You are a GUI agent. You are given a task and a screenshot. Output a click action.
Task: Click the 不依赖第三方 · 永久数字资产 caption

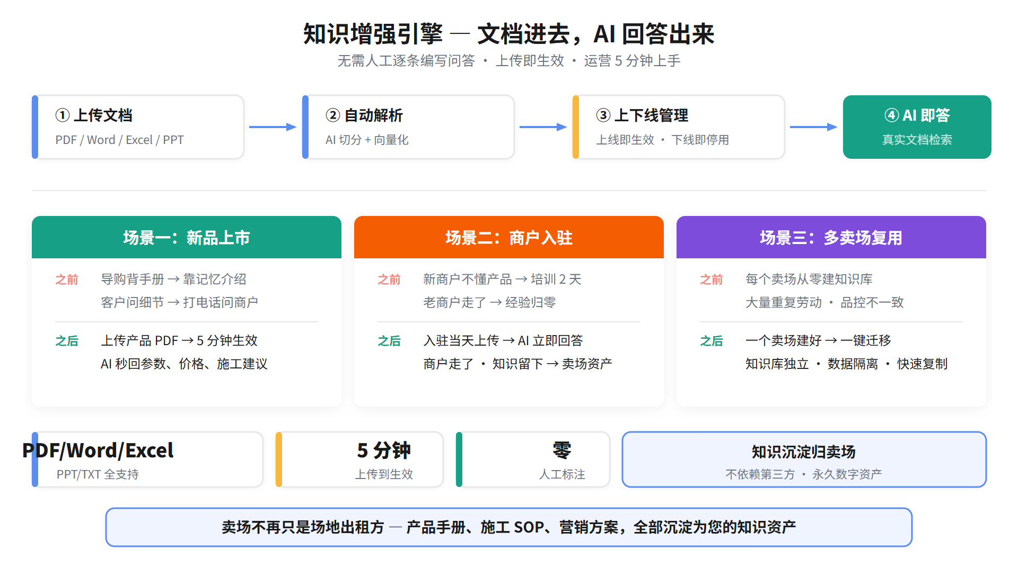(804, 474)
